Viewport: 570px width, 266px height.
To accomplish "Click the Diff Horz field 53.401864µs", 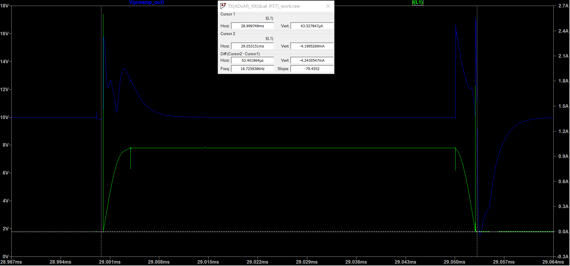I will 252,61.
